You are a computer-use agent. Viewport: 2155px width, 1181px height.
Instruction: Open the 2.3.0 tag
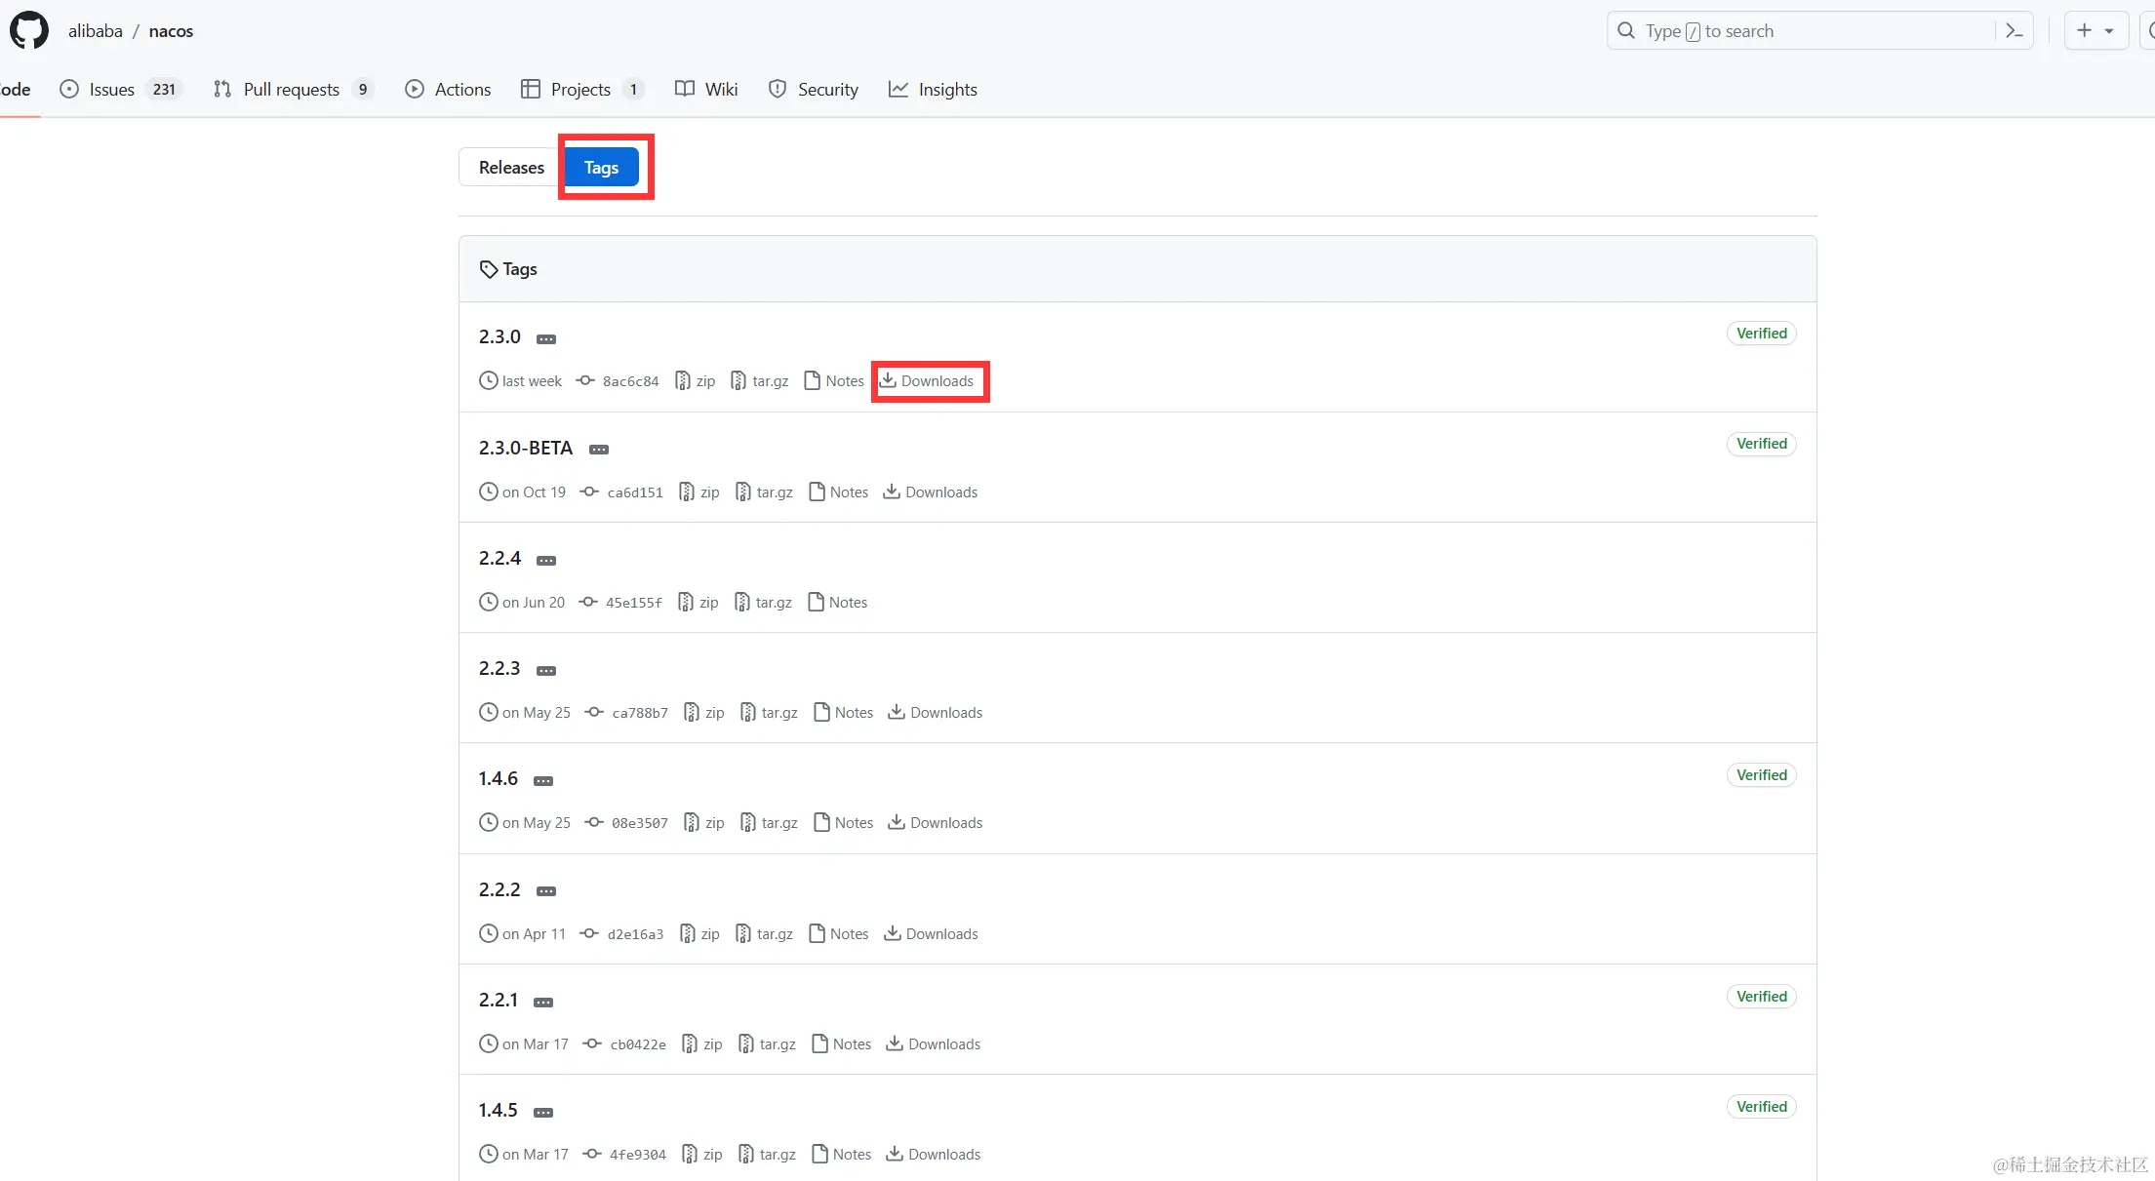click(499, 337)
